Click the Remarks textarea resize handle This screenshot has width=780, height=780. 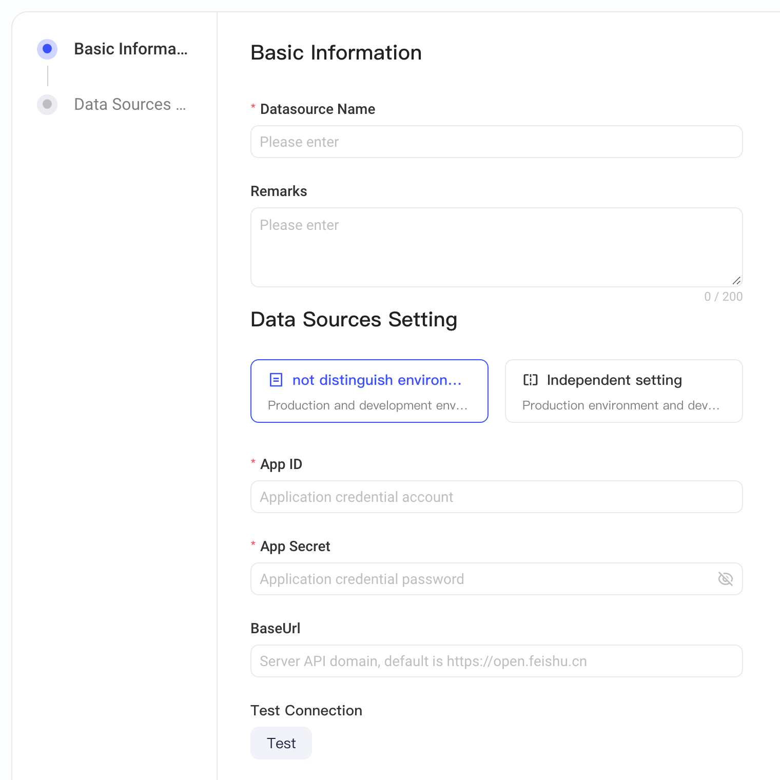tap(736, 280)
